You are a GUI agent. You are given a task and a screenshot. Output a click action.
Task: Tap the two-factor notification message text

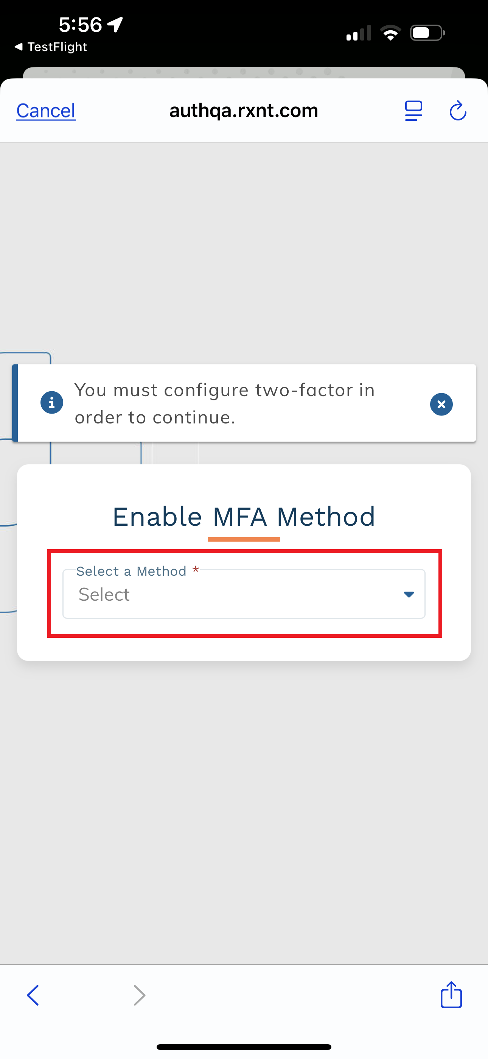(224, 403)
